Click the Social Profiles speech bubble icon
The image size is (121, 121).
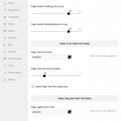[x=5, y=59]
